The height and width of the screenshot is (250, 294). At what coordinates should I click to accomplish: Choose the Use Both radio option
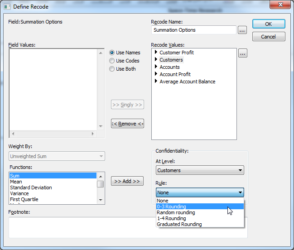click(112, 69)
